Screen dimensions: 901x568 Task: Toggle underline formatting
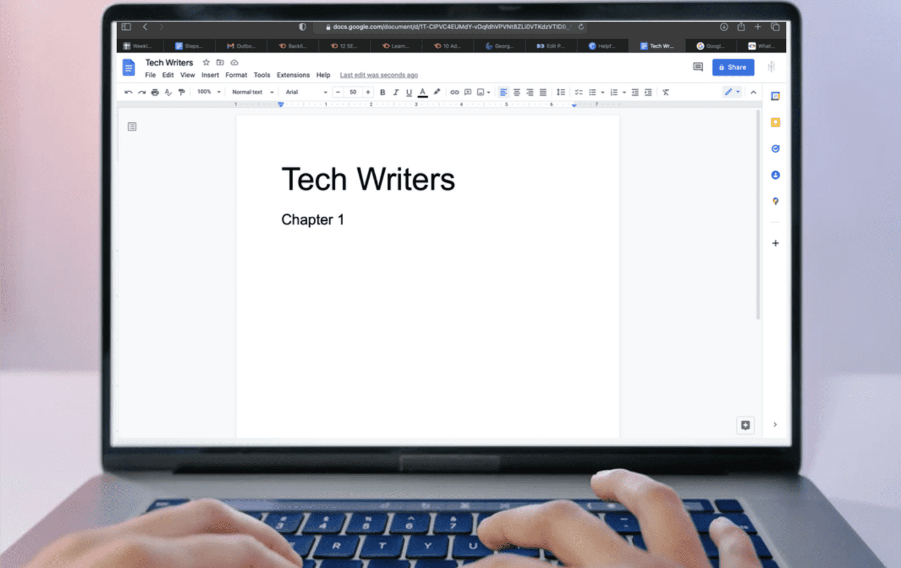pos(409,92)
